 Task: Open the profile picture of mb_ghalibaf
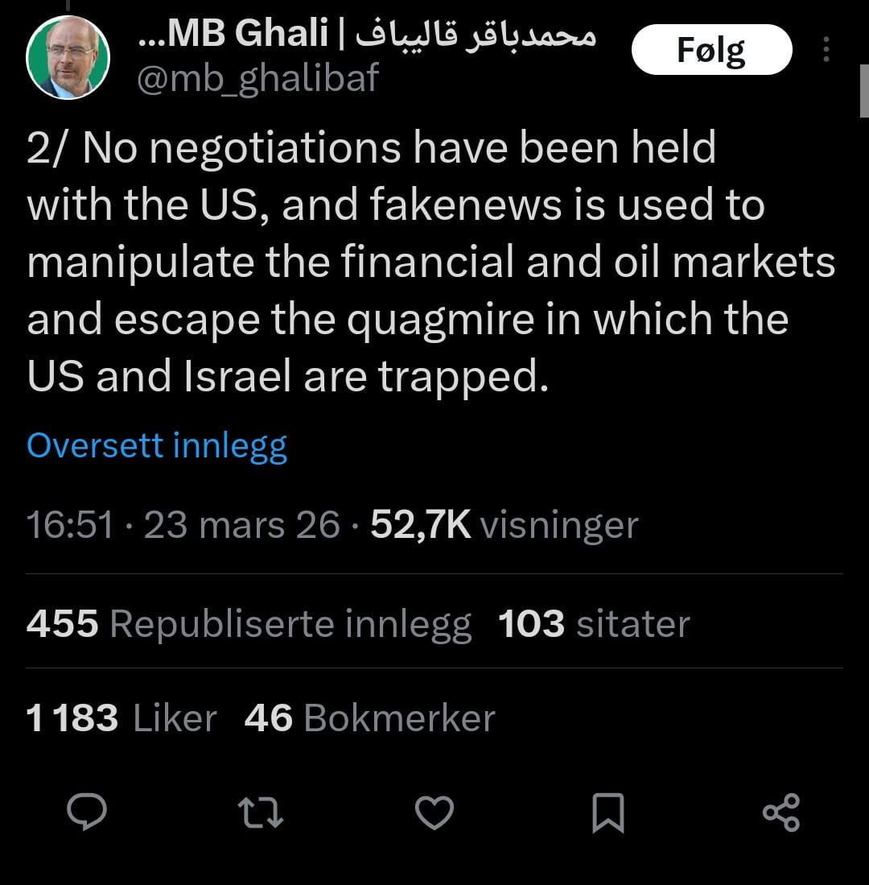click(x=68, y=57)
